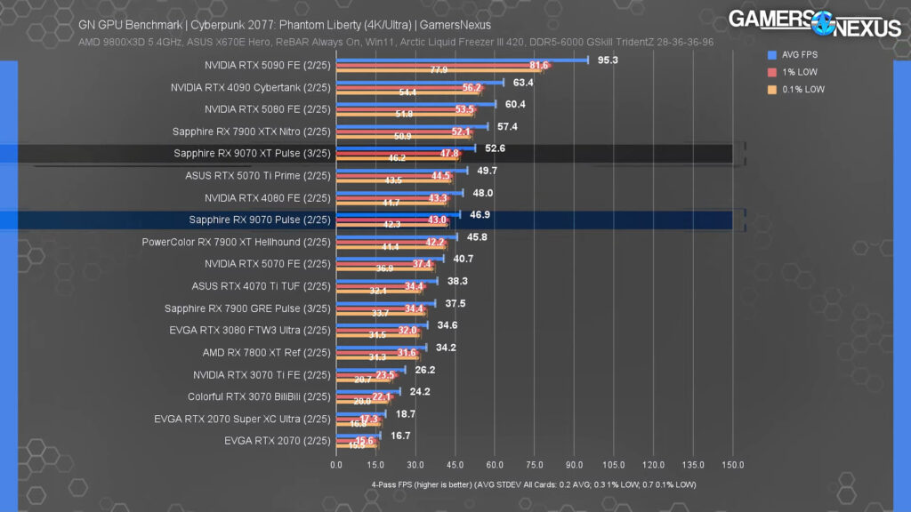Click the 95.3 average FPS value
911x512 pixels.
point(608,60)
